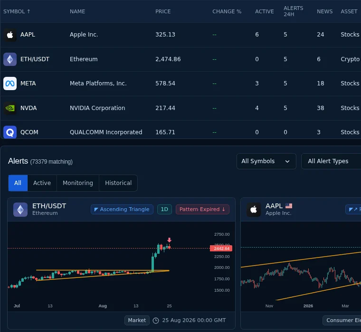361x332 pixels.
Task: Sort table by SYMBOL column header
Action: 17,11
